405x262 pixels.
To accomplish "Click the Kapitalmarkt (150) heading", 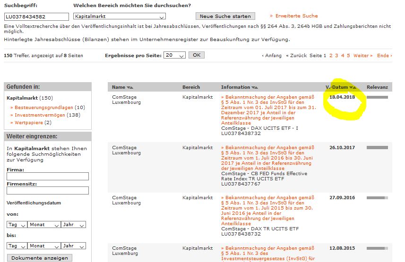I will tap(30, 98).
